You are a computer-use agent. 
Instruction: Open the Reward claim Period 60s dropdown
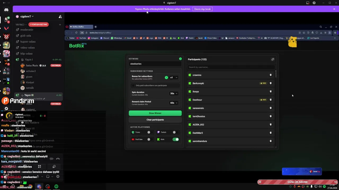[x=174, y=103]
